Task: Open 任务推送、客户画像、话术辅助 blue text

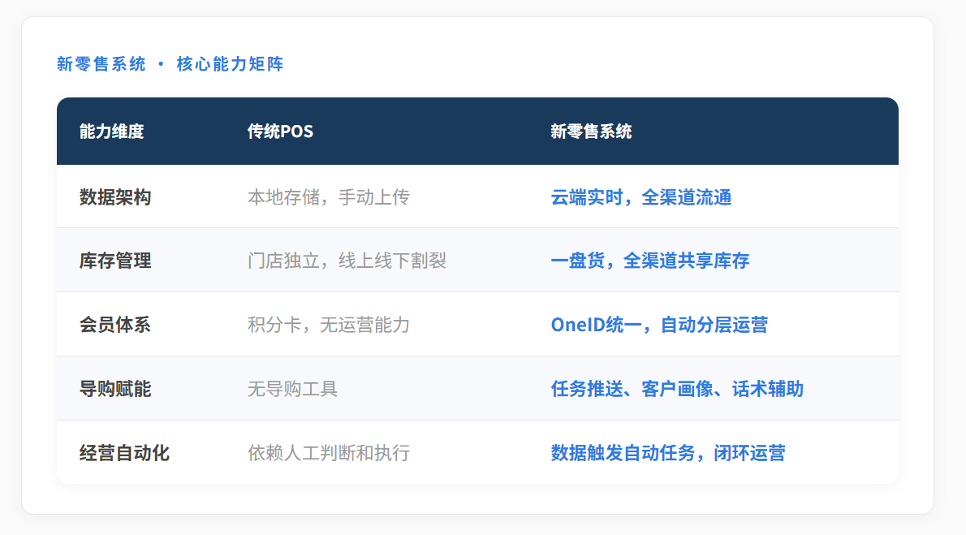Action: (x=677, y=389)
